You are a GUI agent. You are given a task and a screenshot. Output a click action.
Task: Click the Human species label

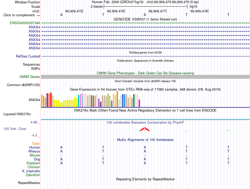tap(34, 147)
